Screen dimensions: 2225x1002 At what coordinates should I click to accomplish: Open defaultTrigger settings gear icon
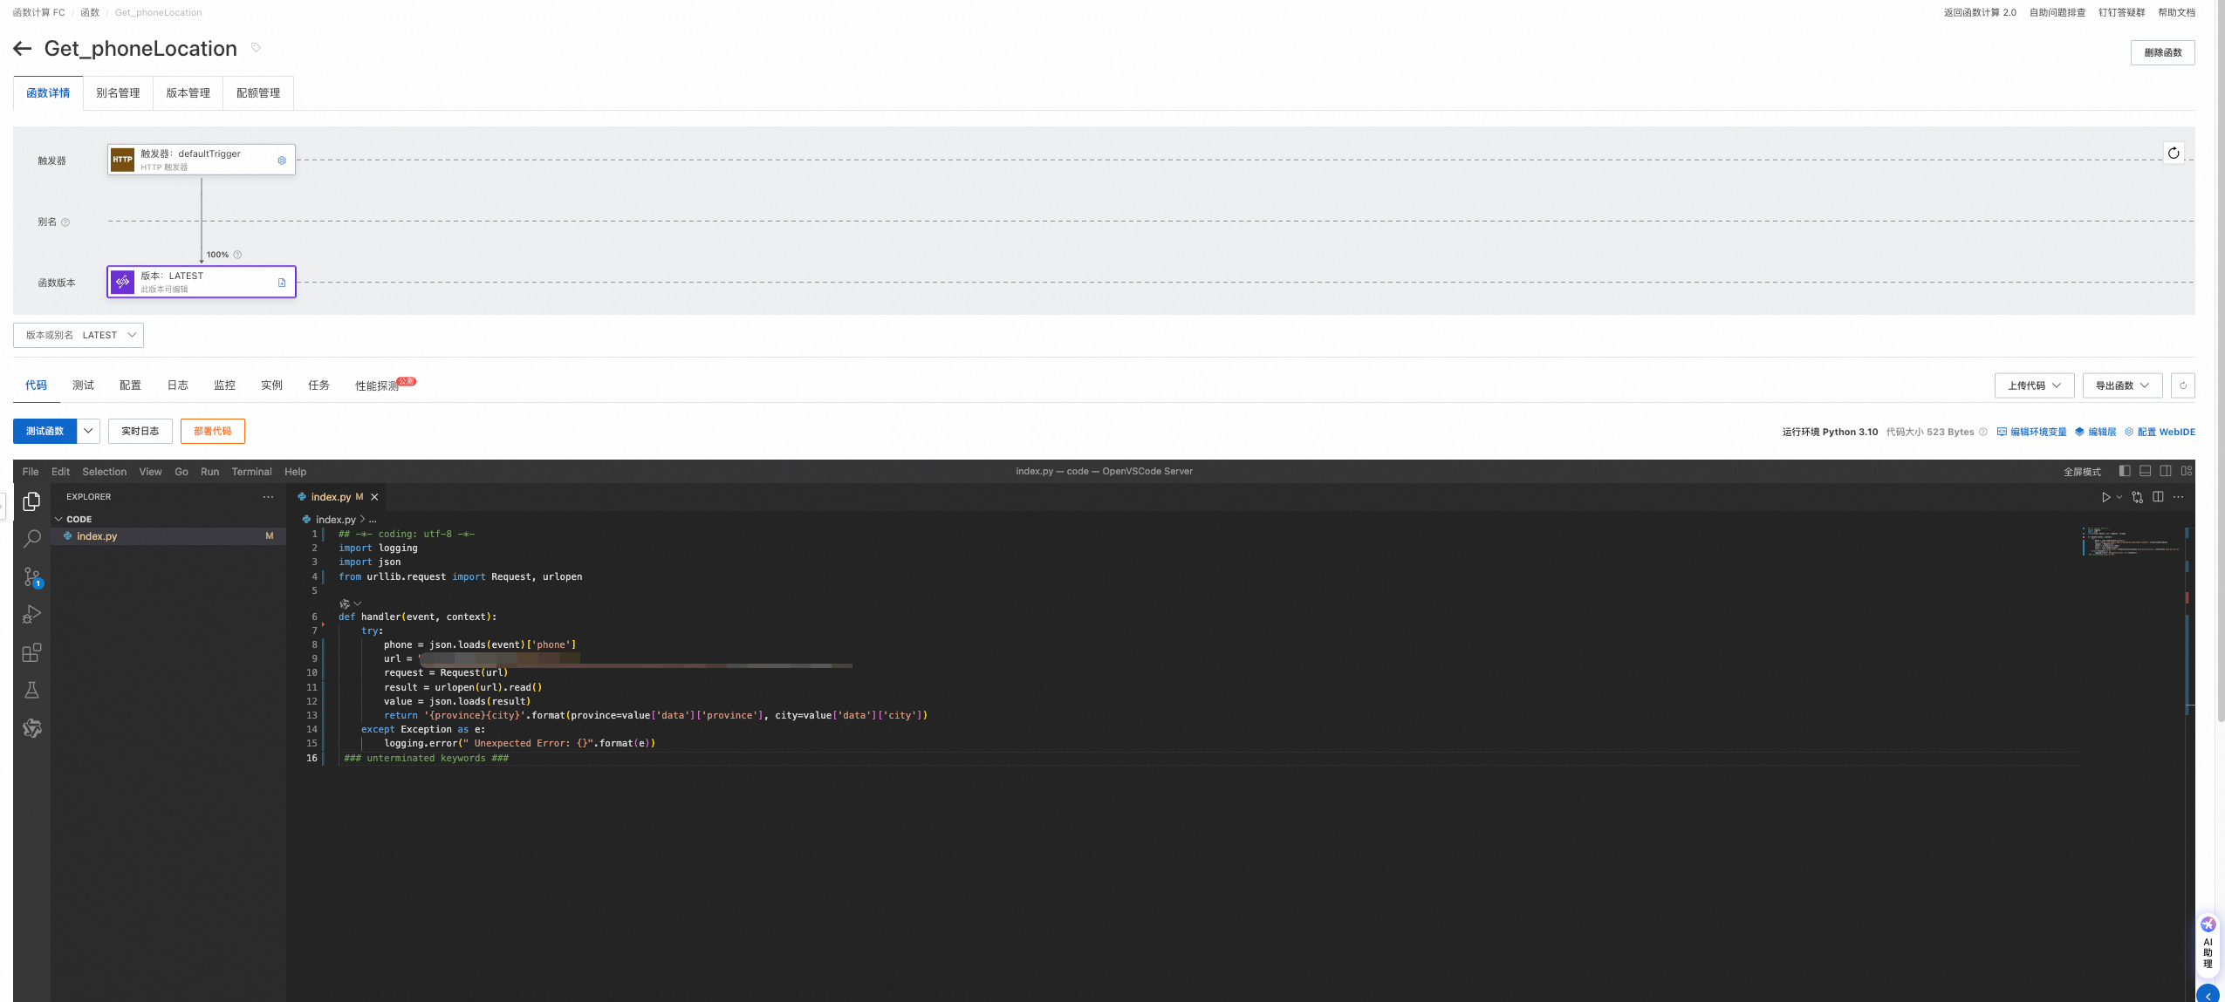tap(282, 160)
